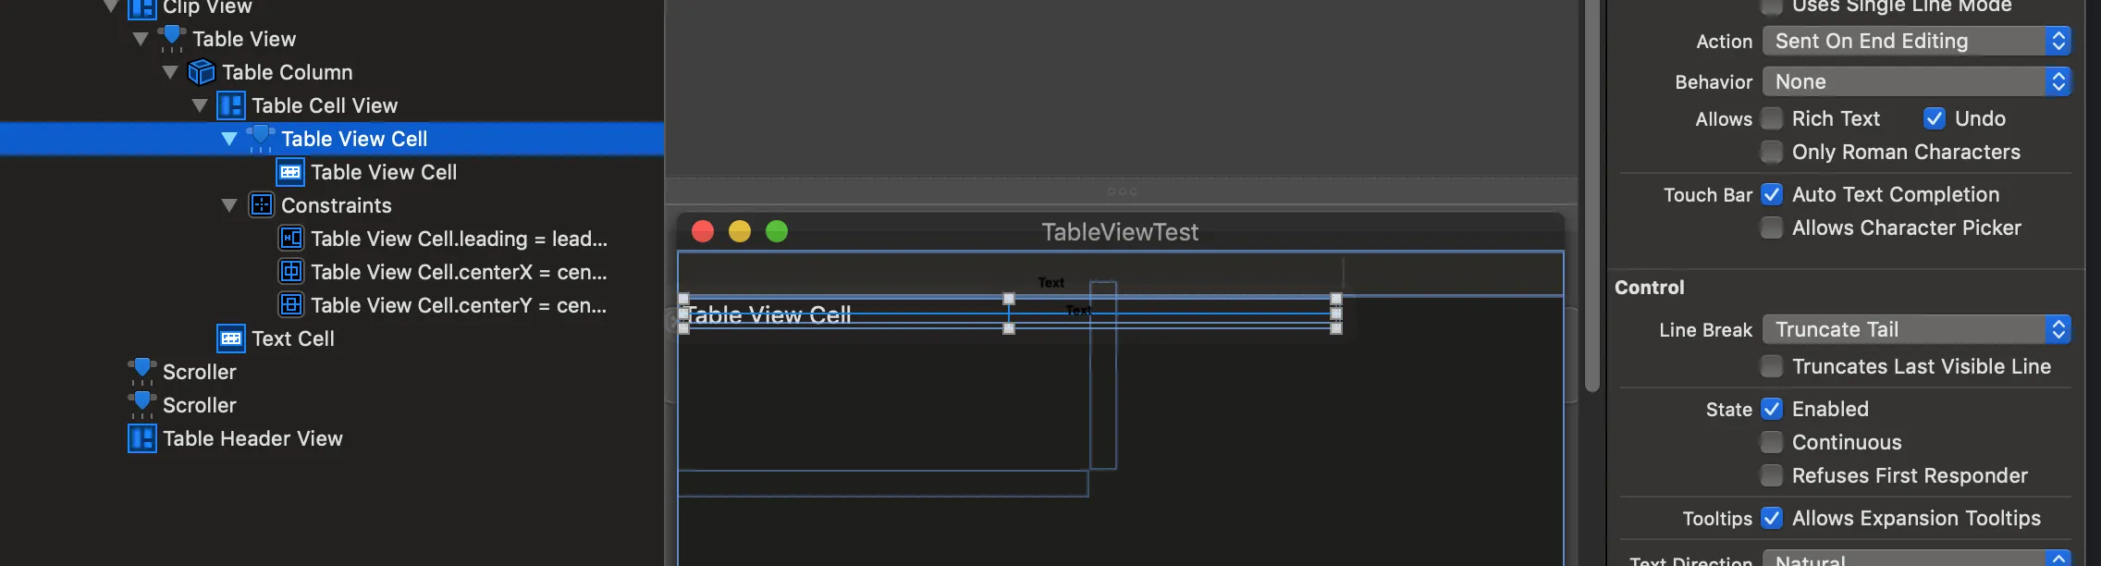Check the Continuous state checkbox
The width and height of the screenshot is (2101, 566).
[1772, 442]
